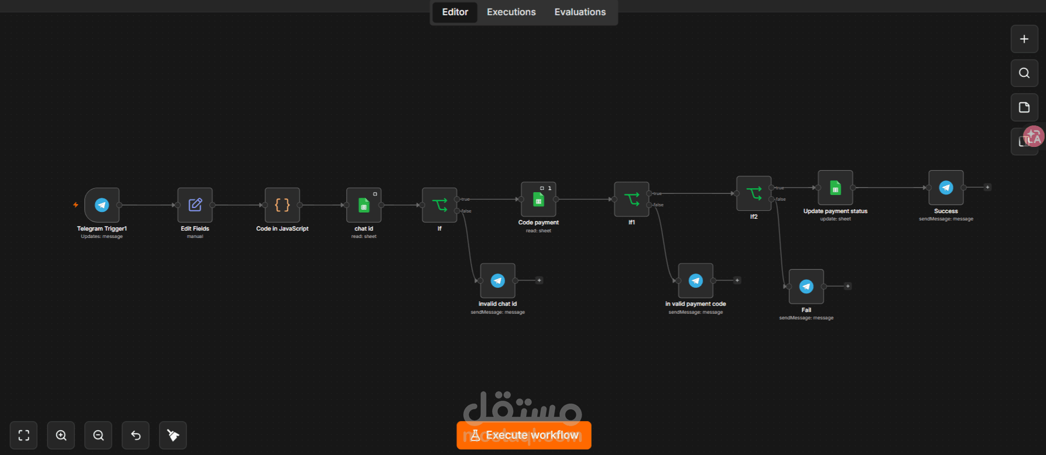Tidy up the workflow with broom icon
Image resolution: width=1046 pixels, height=455 pixels.
pos(173,435)
